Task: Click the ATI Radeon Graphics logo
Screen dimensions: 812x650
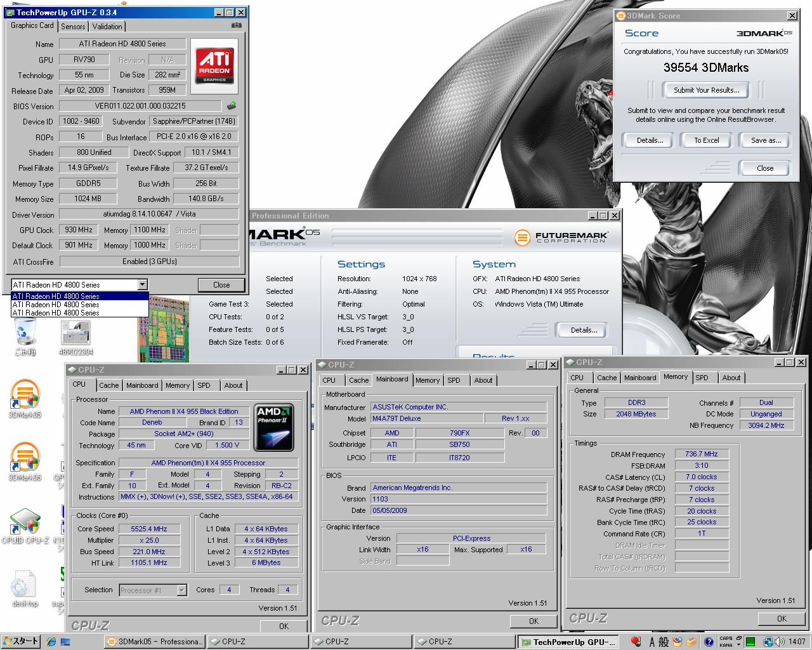Action: pos(214,65)
